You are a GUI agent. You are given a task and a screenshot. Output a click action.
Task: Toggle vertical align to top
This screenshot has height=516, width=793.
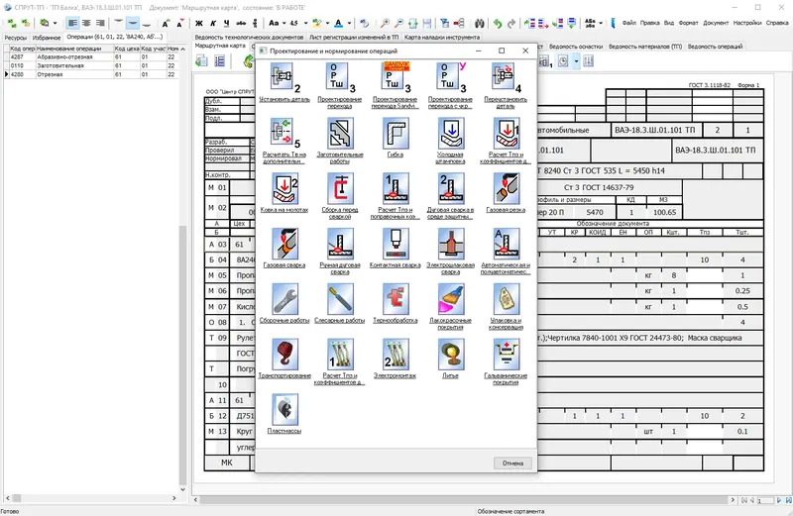coord(118,23)
